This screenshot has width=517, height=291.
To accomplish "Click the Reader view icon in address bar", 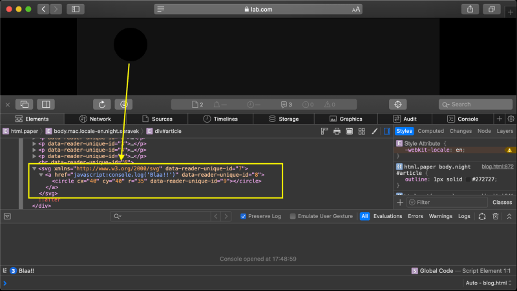I will click(x=160, y=9).
